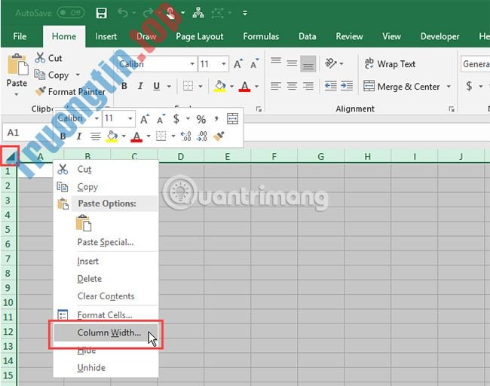The width and height of the screenshot is (490, 386).
Task: Expand mini toolbar font color dropdown arrow
Action: 149,136
